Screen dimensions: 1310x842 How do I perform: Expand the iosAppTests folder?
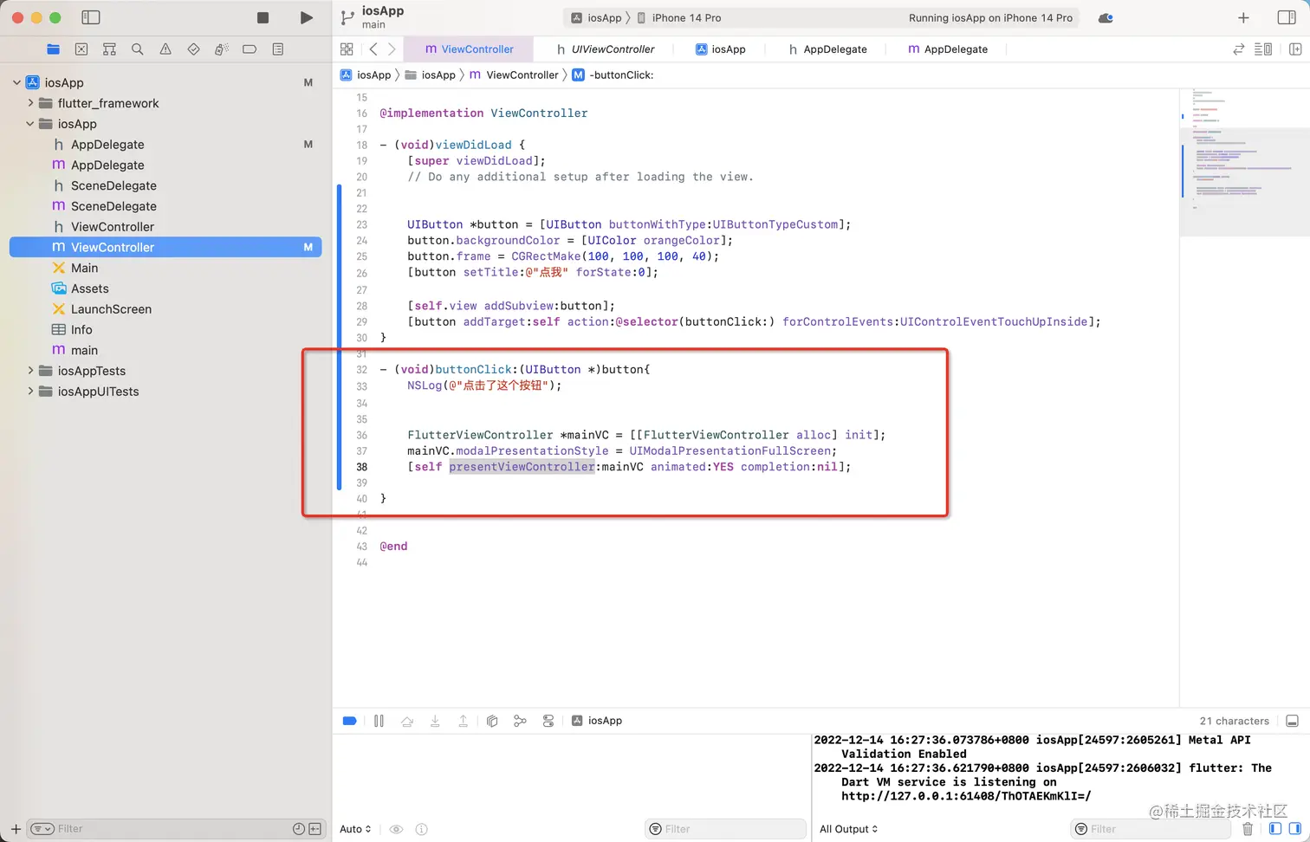[x=30, y=371]
